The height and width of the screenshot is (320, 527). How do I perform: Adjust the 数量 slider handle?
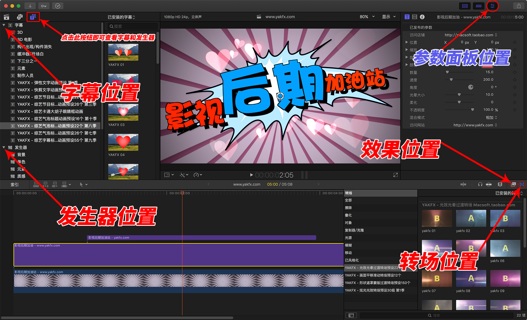(x=447, y=72)
